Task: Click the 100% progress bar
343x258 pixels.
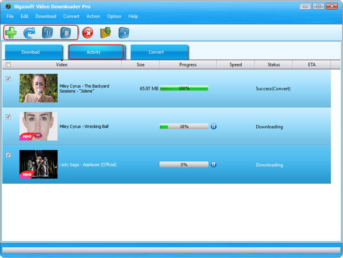Action: [x=184, y=89]
